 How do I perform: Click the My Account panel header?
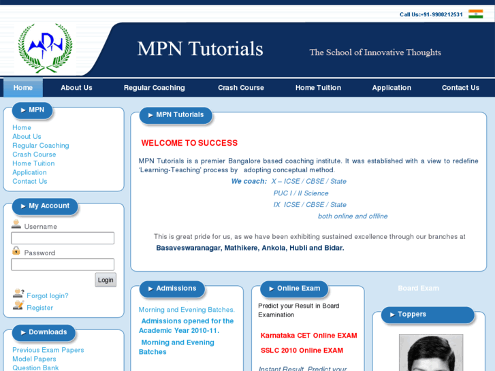pos(45,206)
